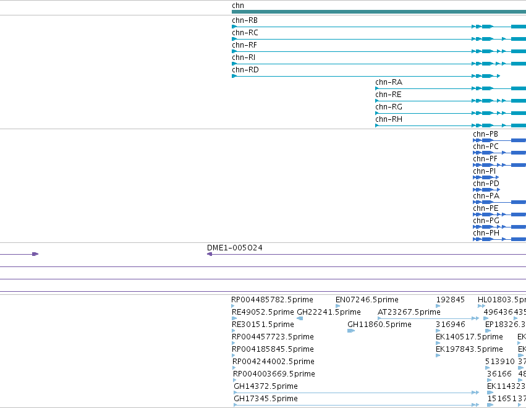Click the GH11860.5prime EST label
526x408 pixels.
[380, 325]
